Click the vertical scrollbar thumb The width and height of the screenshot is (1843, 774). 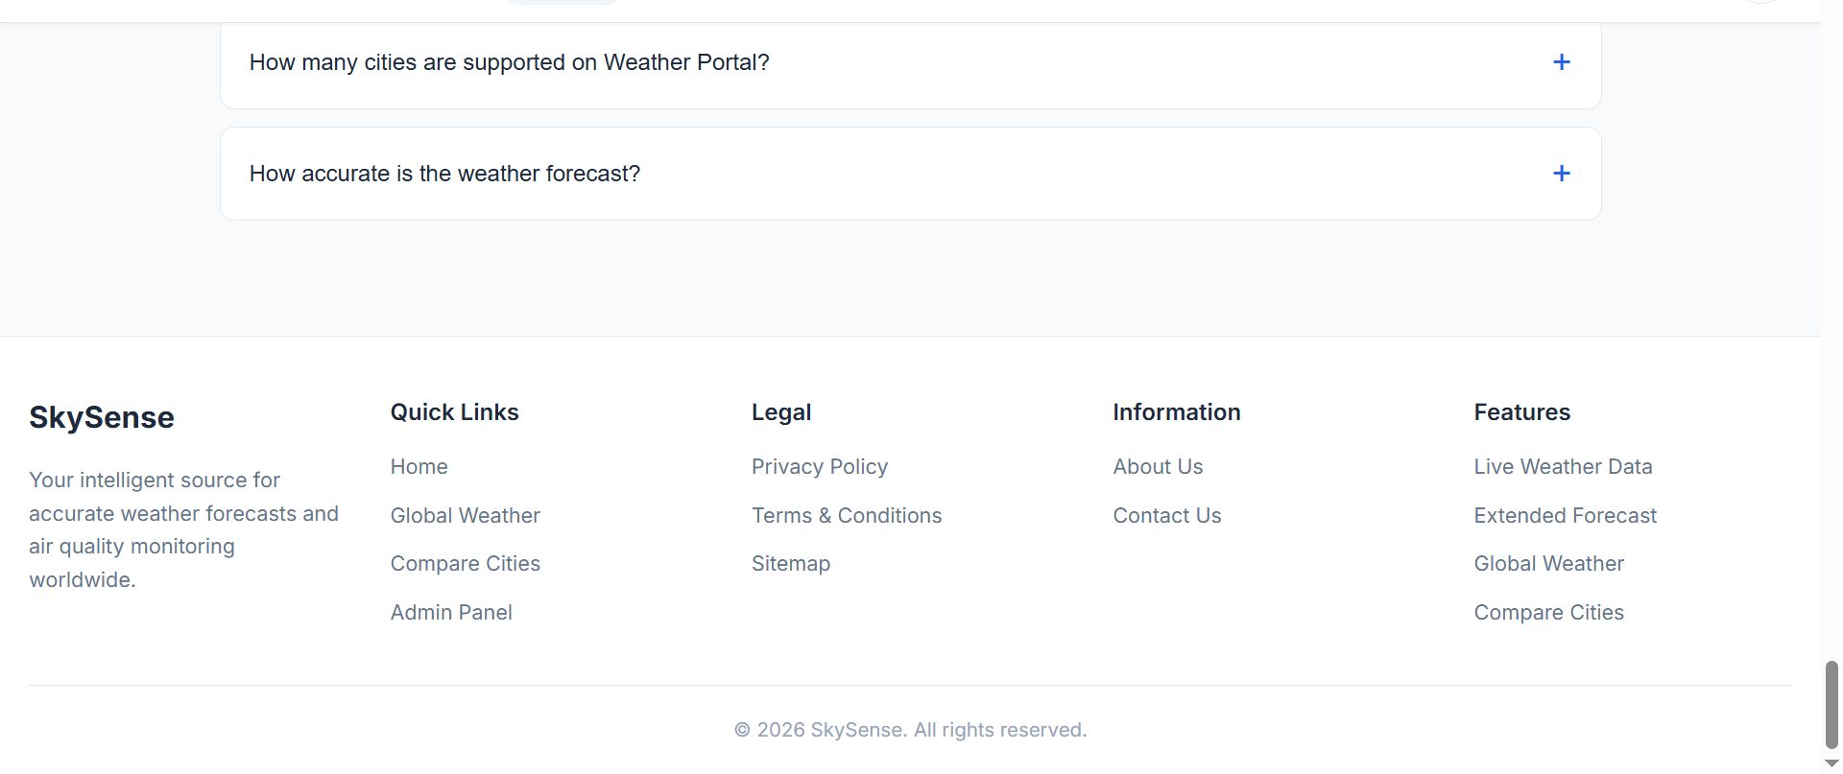1831,703
